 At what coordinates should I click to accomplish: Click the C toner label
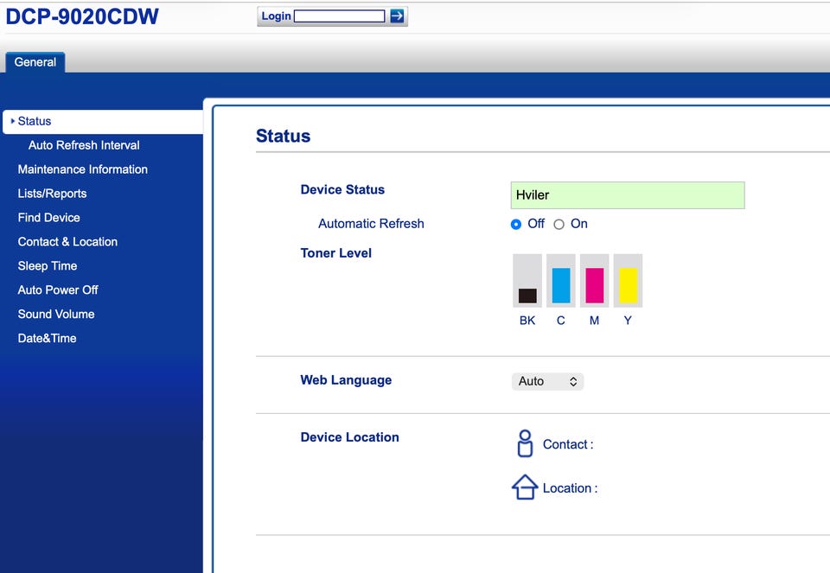tap(560, 321)
